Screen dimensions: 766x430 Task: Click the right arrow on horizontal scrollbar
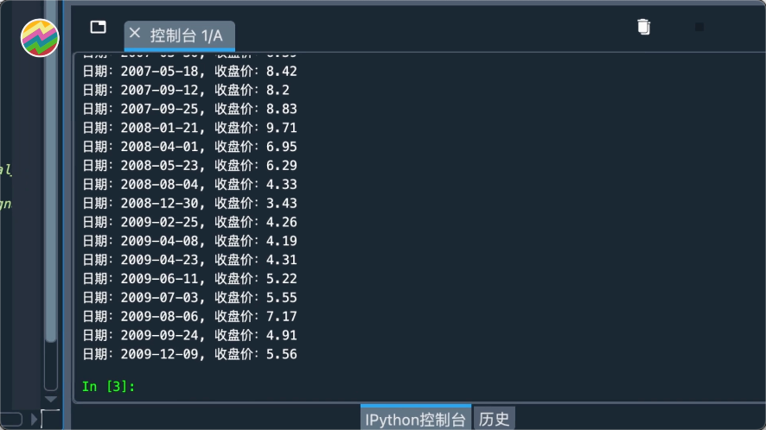(35, 420)
